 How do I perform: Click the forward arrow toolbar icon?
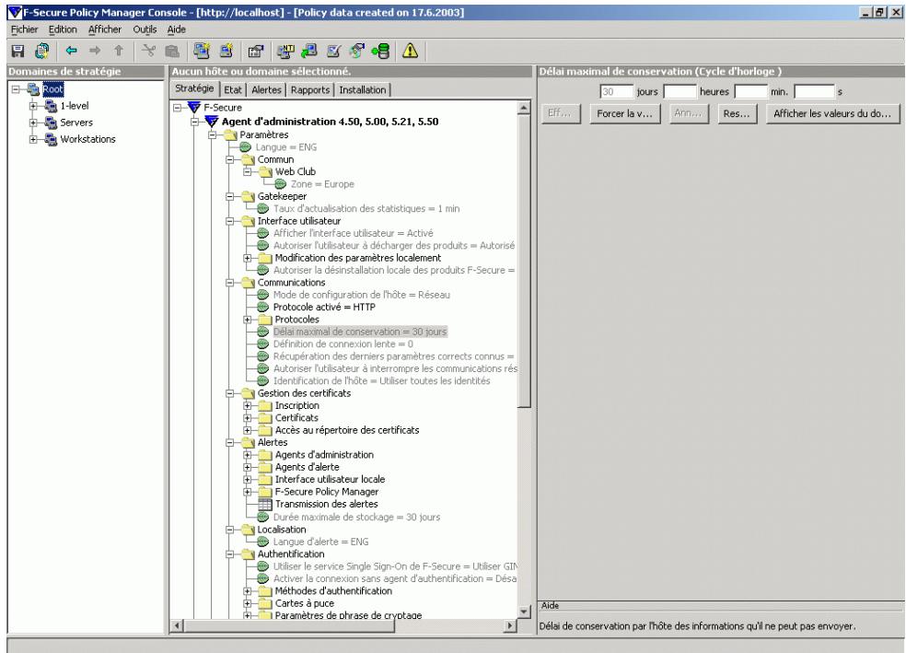95,51
